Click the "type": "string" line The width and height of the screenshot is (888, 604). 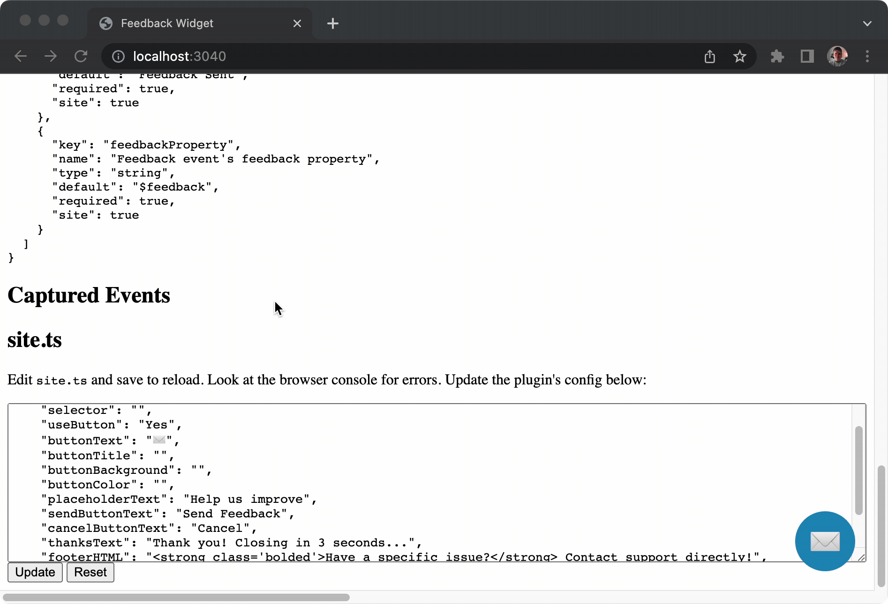tap(113, 173)
